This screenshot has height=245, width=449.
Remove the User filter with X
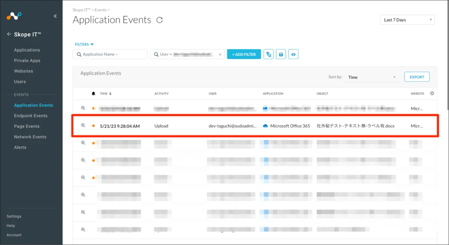pyautogui.click(x=220, y=55)
